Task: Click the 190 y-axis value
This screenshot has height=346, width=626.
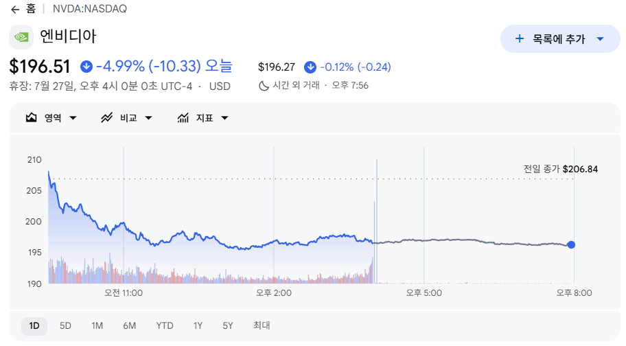Action: point(34,284)
